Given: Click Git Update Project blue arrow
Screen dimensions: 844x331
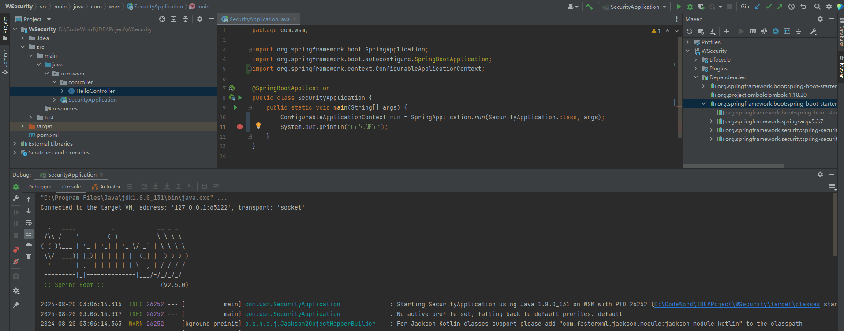Looking at the screenshot, I should pos(757,7).
